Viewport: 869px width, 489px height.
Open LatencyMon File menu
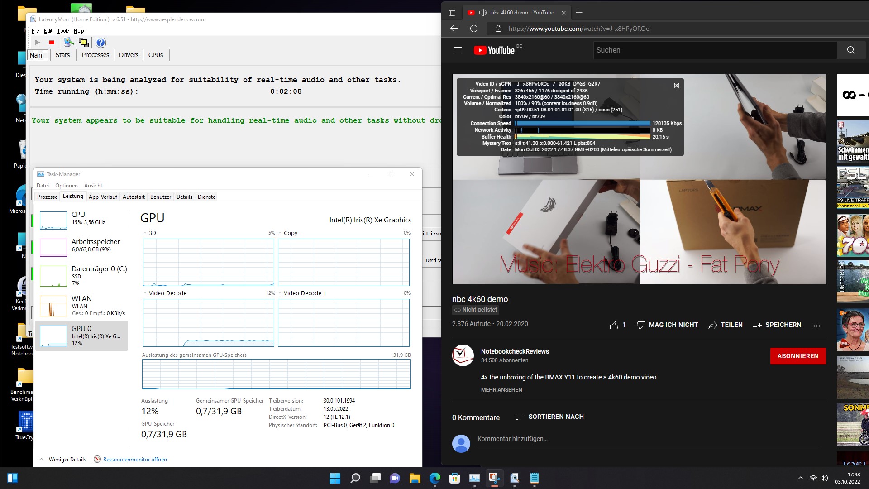coord(35,31)
